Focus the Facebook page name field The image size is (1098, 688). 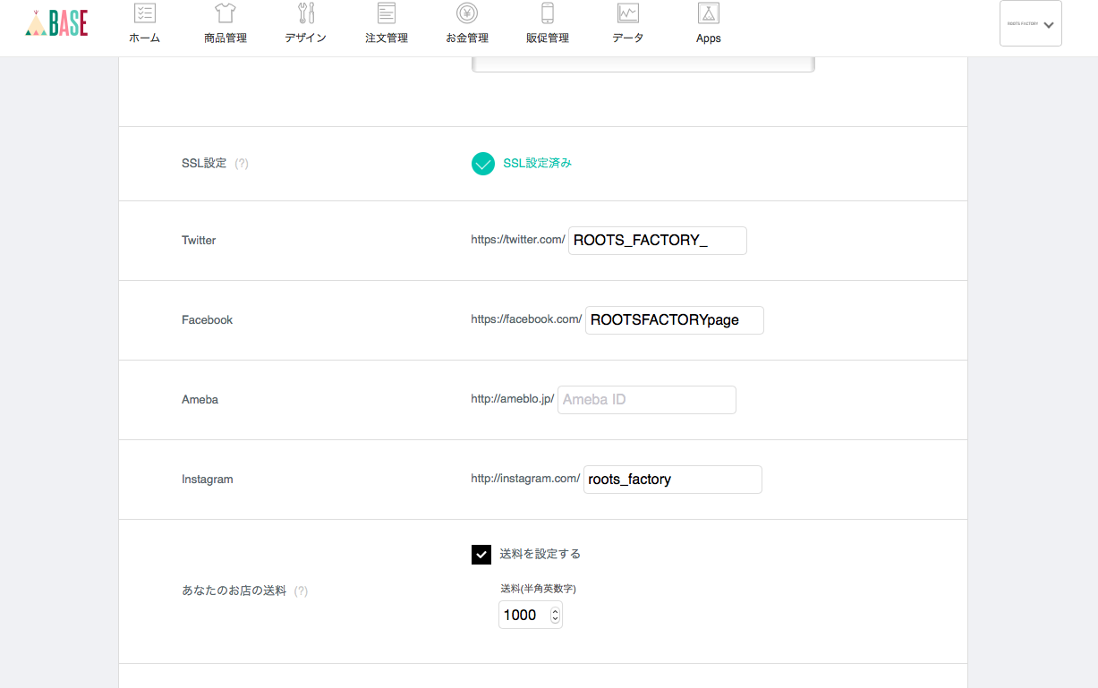(x=674, y=320)
